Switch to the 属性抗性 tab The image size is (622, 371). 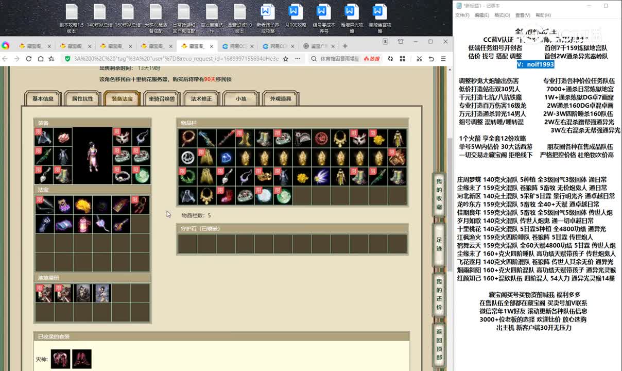(x=82, y=98)
